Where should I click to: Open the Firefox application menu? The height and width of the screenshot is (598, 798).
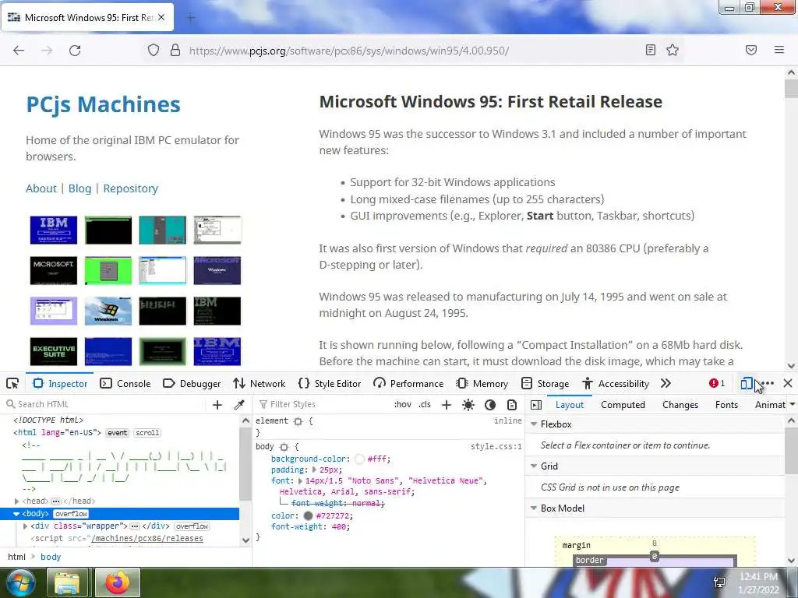click(x=779, y=50)
